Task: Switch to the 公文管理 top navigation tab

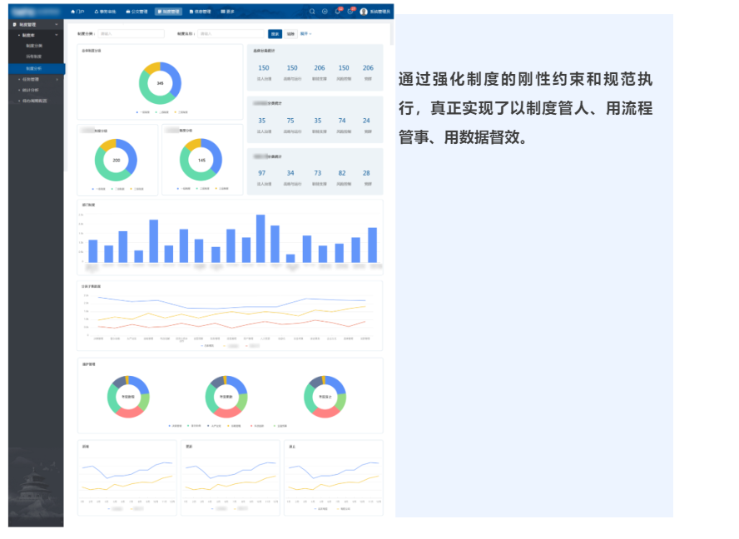Action: [136, 12]
